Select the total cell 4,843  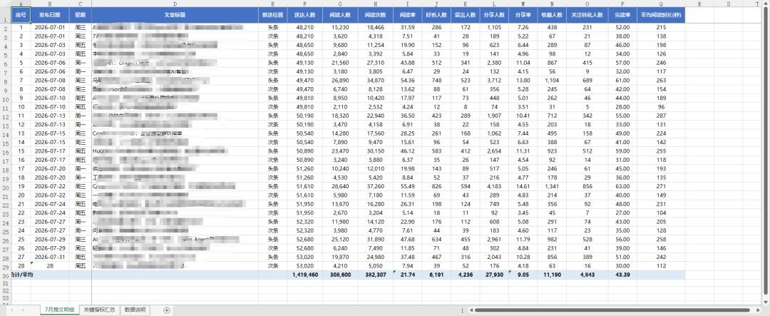(587, 275)
